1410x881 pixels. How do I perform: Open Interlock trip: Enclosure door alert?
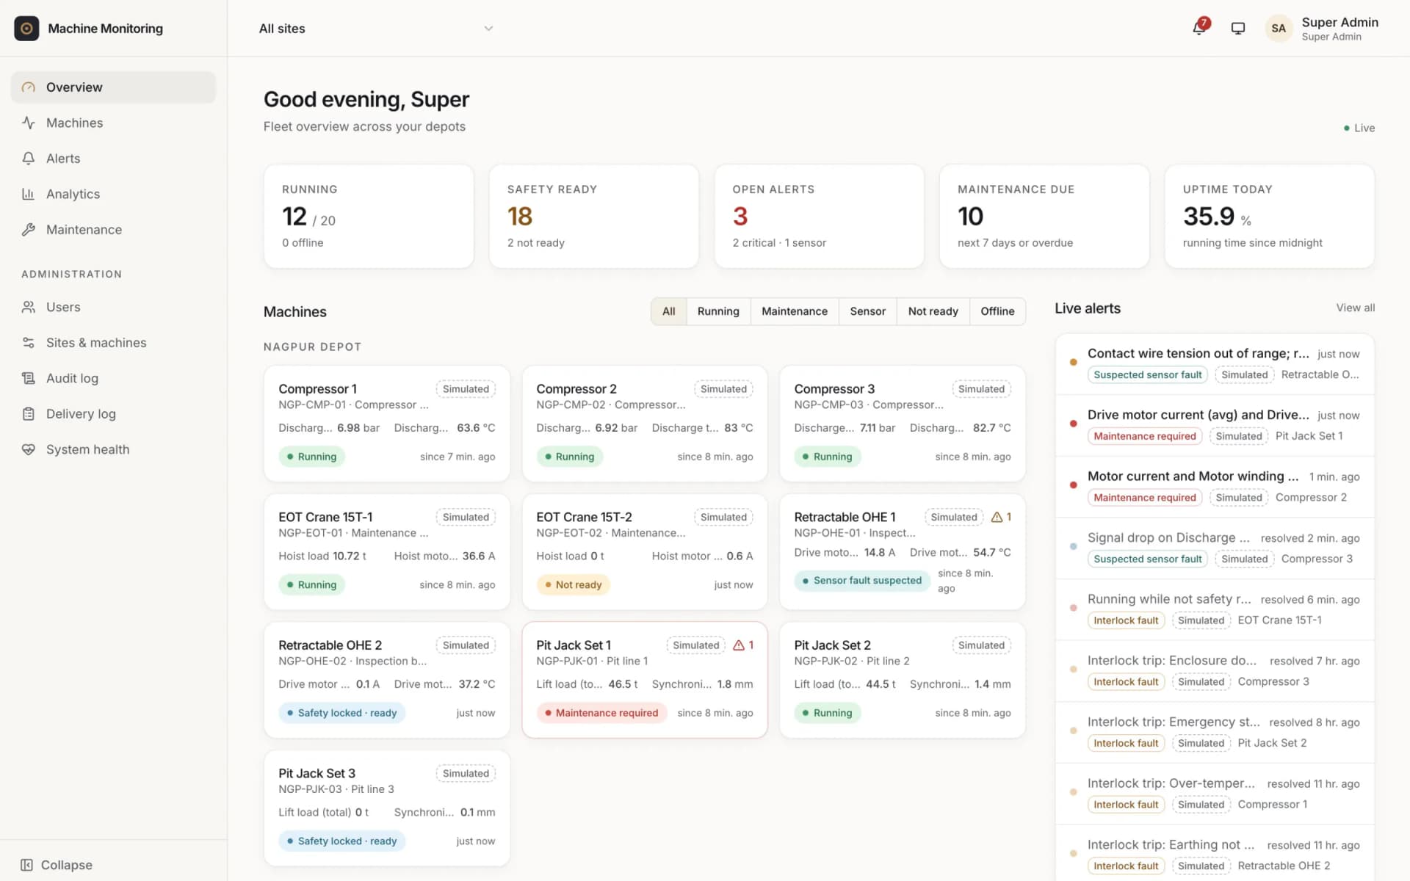1215,672
